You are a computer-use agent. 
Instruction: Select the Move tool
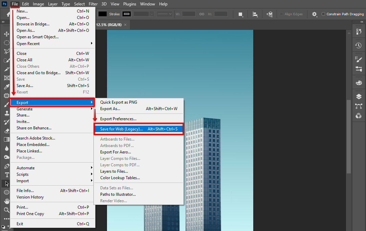tap(6, 34)
